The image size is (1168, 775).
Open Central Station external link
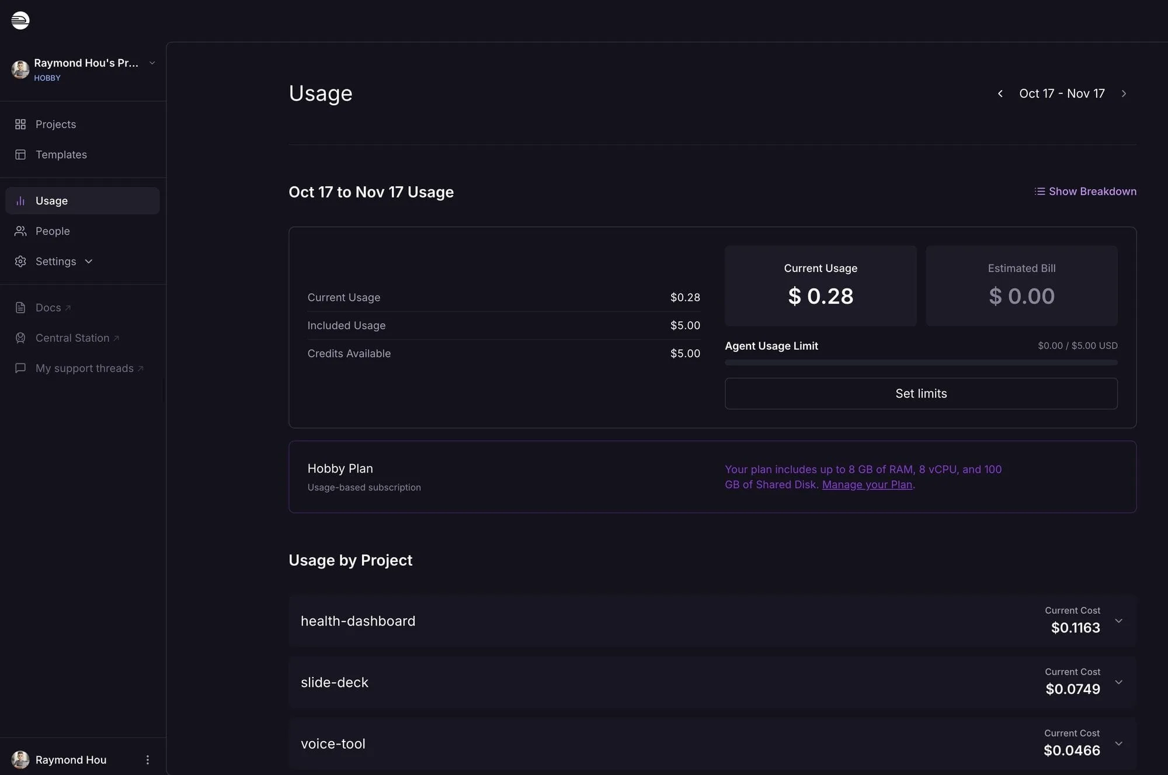(x=82, y=338)
